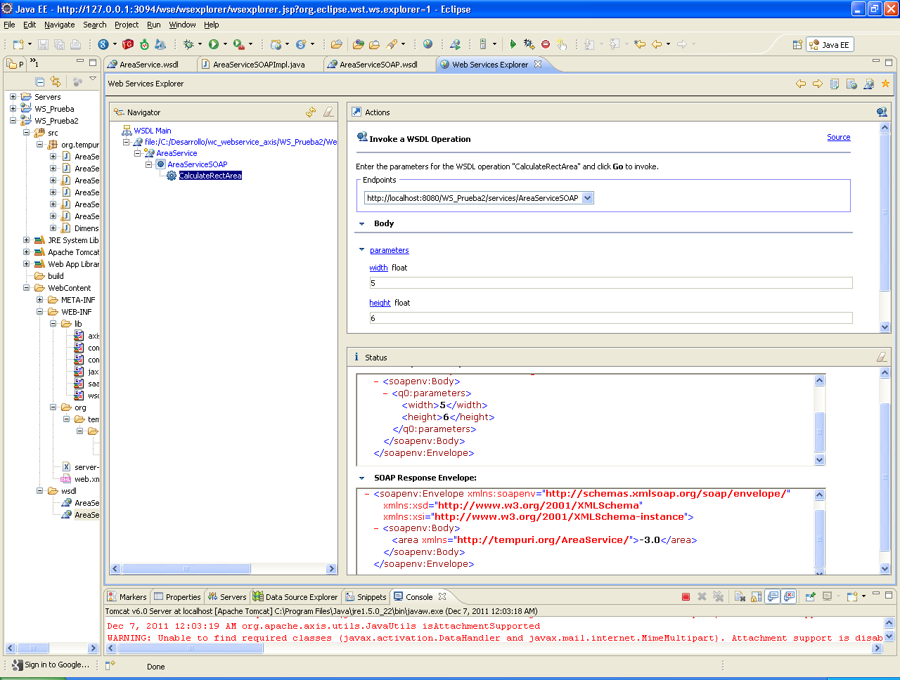This screenshot has width=900, height=680.
Task: Toggle Link with Editor in Project Explorer
Action: pyautogui.click(x=56, y=81)
